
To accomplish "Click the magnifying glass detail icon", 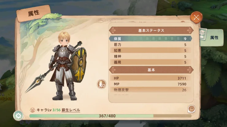I will tap(191, 109).
